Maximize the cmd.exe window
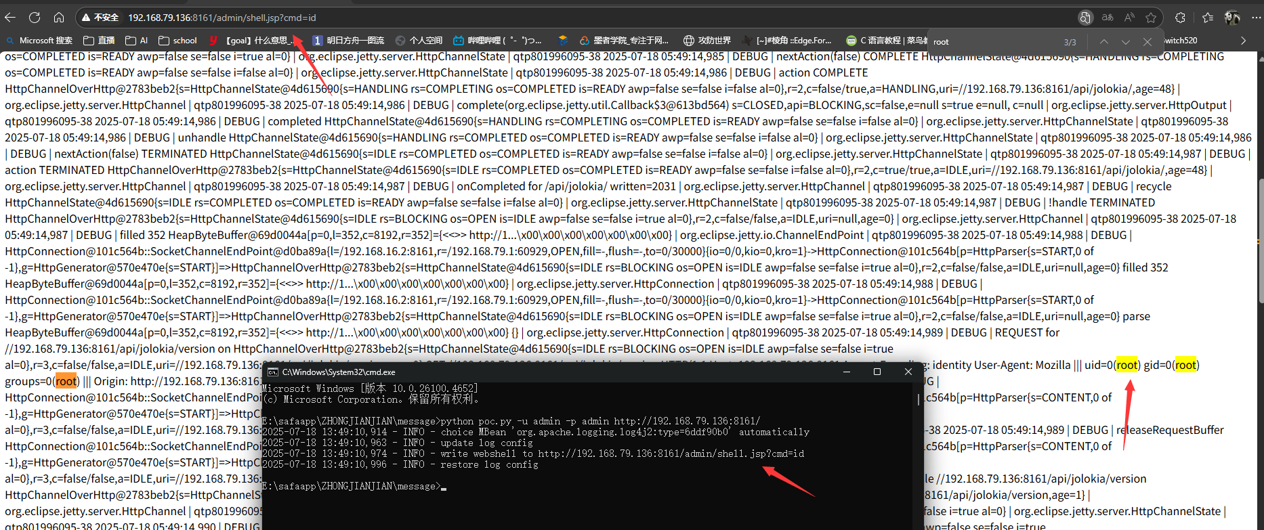This screenshot has height=530, width=1264. (877, 372)
